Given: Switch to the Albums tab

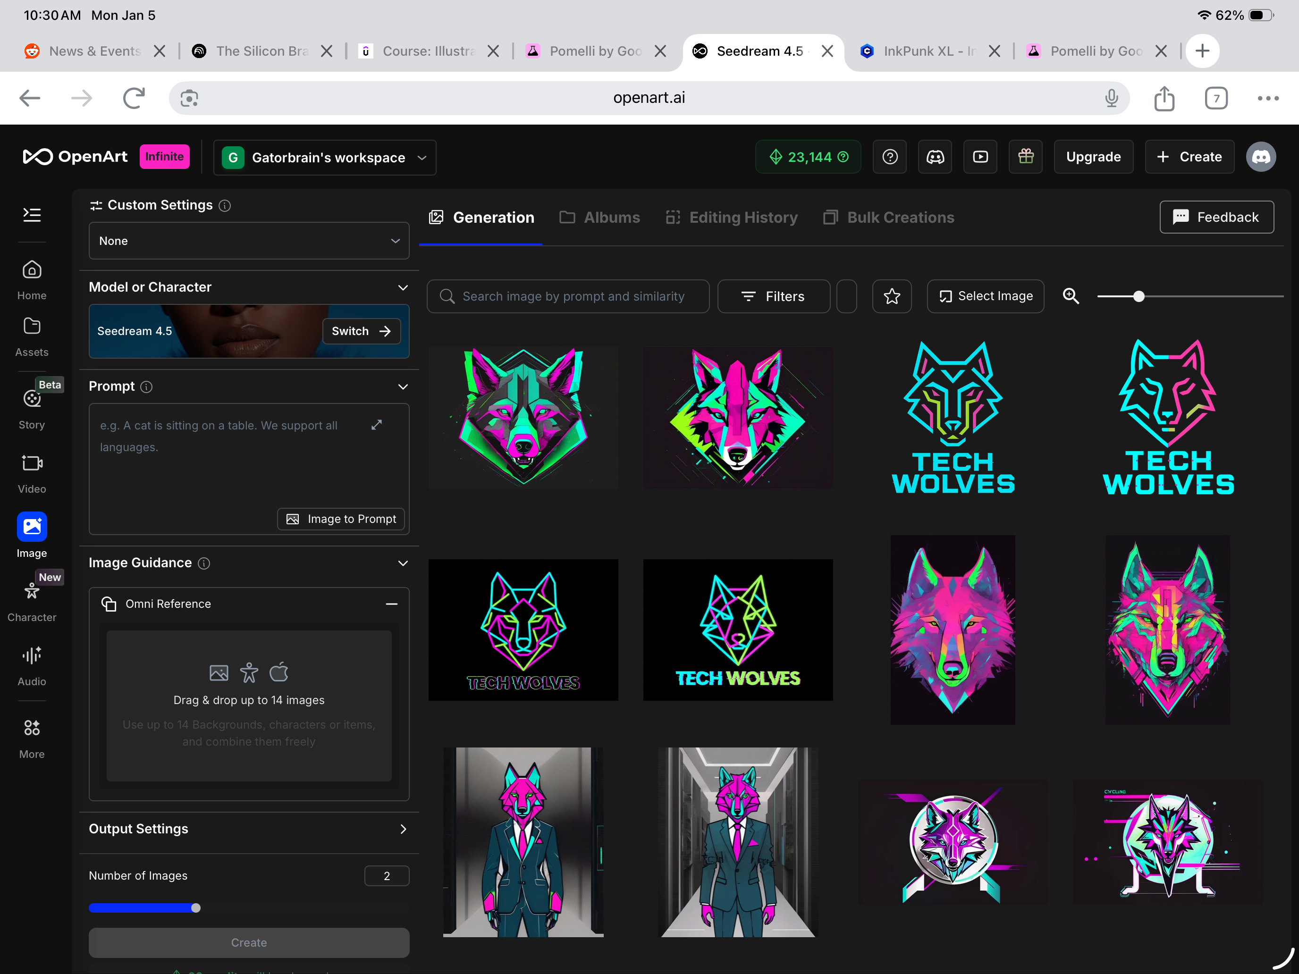Looking at the screenshot, I should (x=599, y=217).
